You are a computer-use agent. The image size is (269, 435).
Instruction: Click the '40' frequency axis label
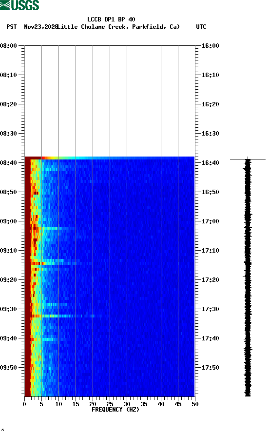click(x=161, y=404)
